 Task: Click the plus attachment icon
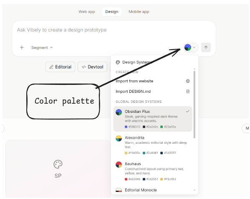tap(22, 47)
